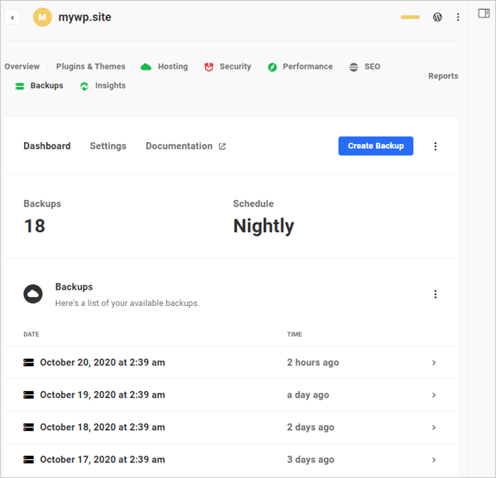
Task: Click the server icon for October 19 backup
Action: (28, 394)
